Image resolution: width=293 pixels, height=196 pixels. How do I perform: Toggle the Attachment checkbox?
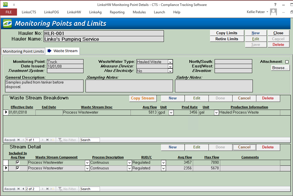point(287,62)
